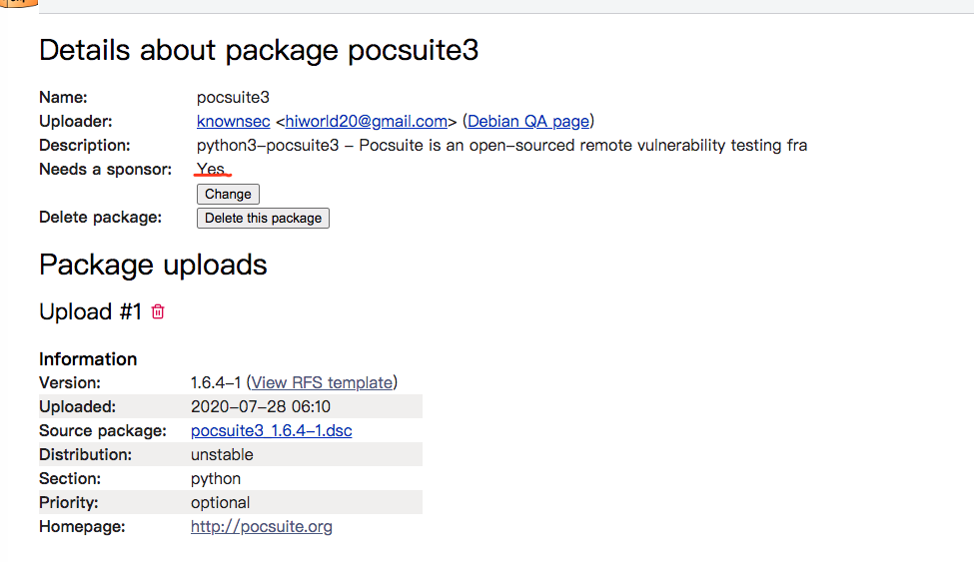Click the unstable distribution value
The height and width of the screenshot is (562, 974).
coord(222,454)
